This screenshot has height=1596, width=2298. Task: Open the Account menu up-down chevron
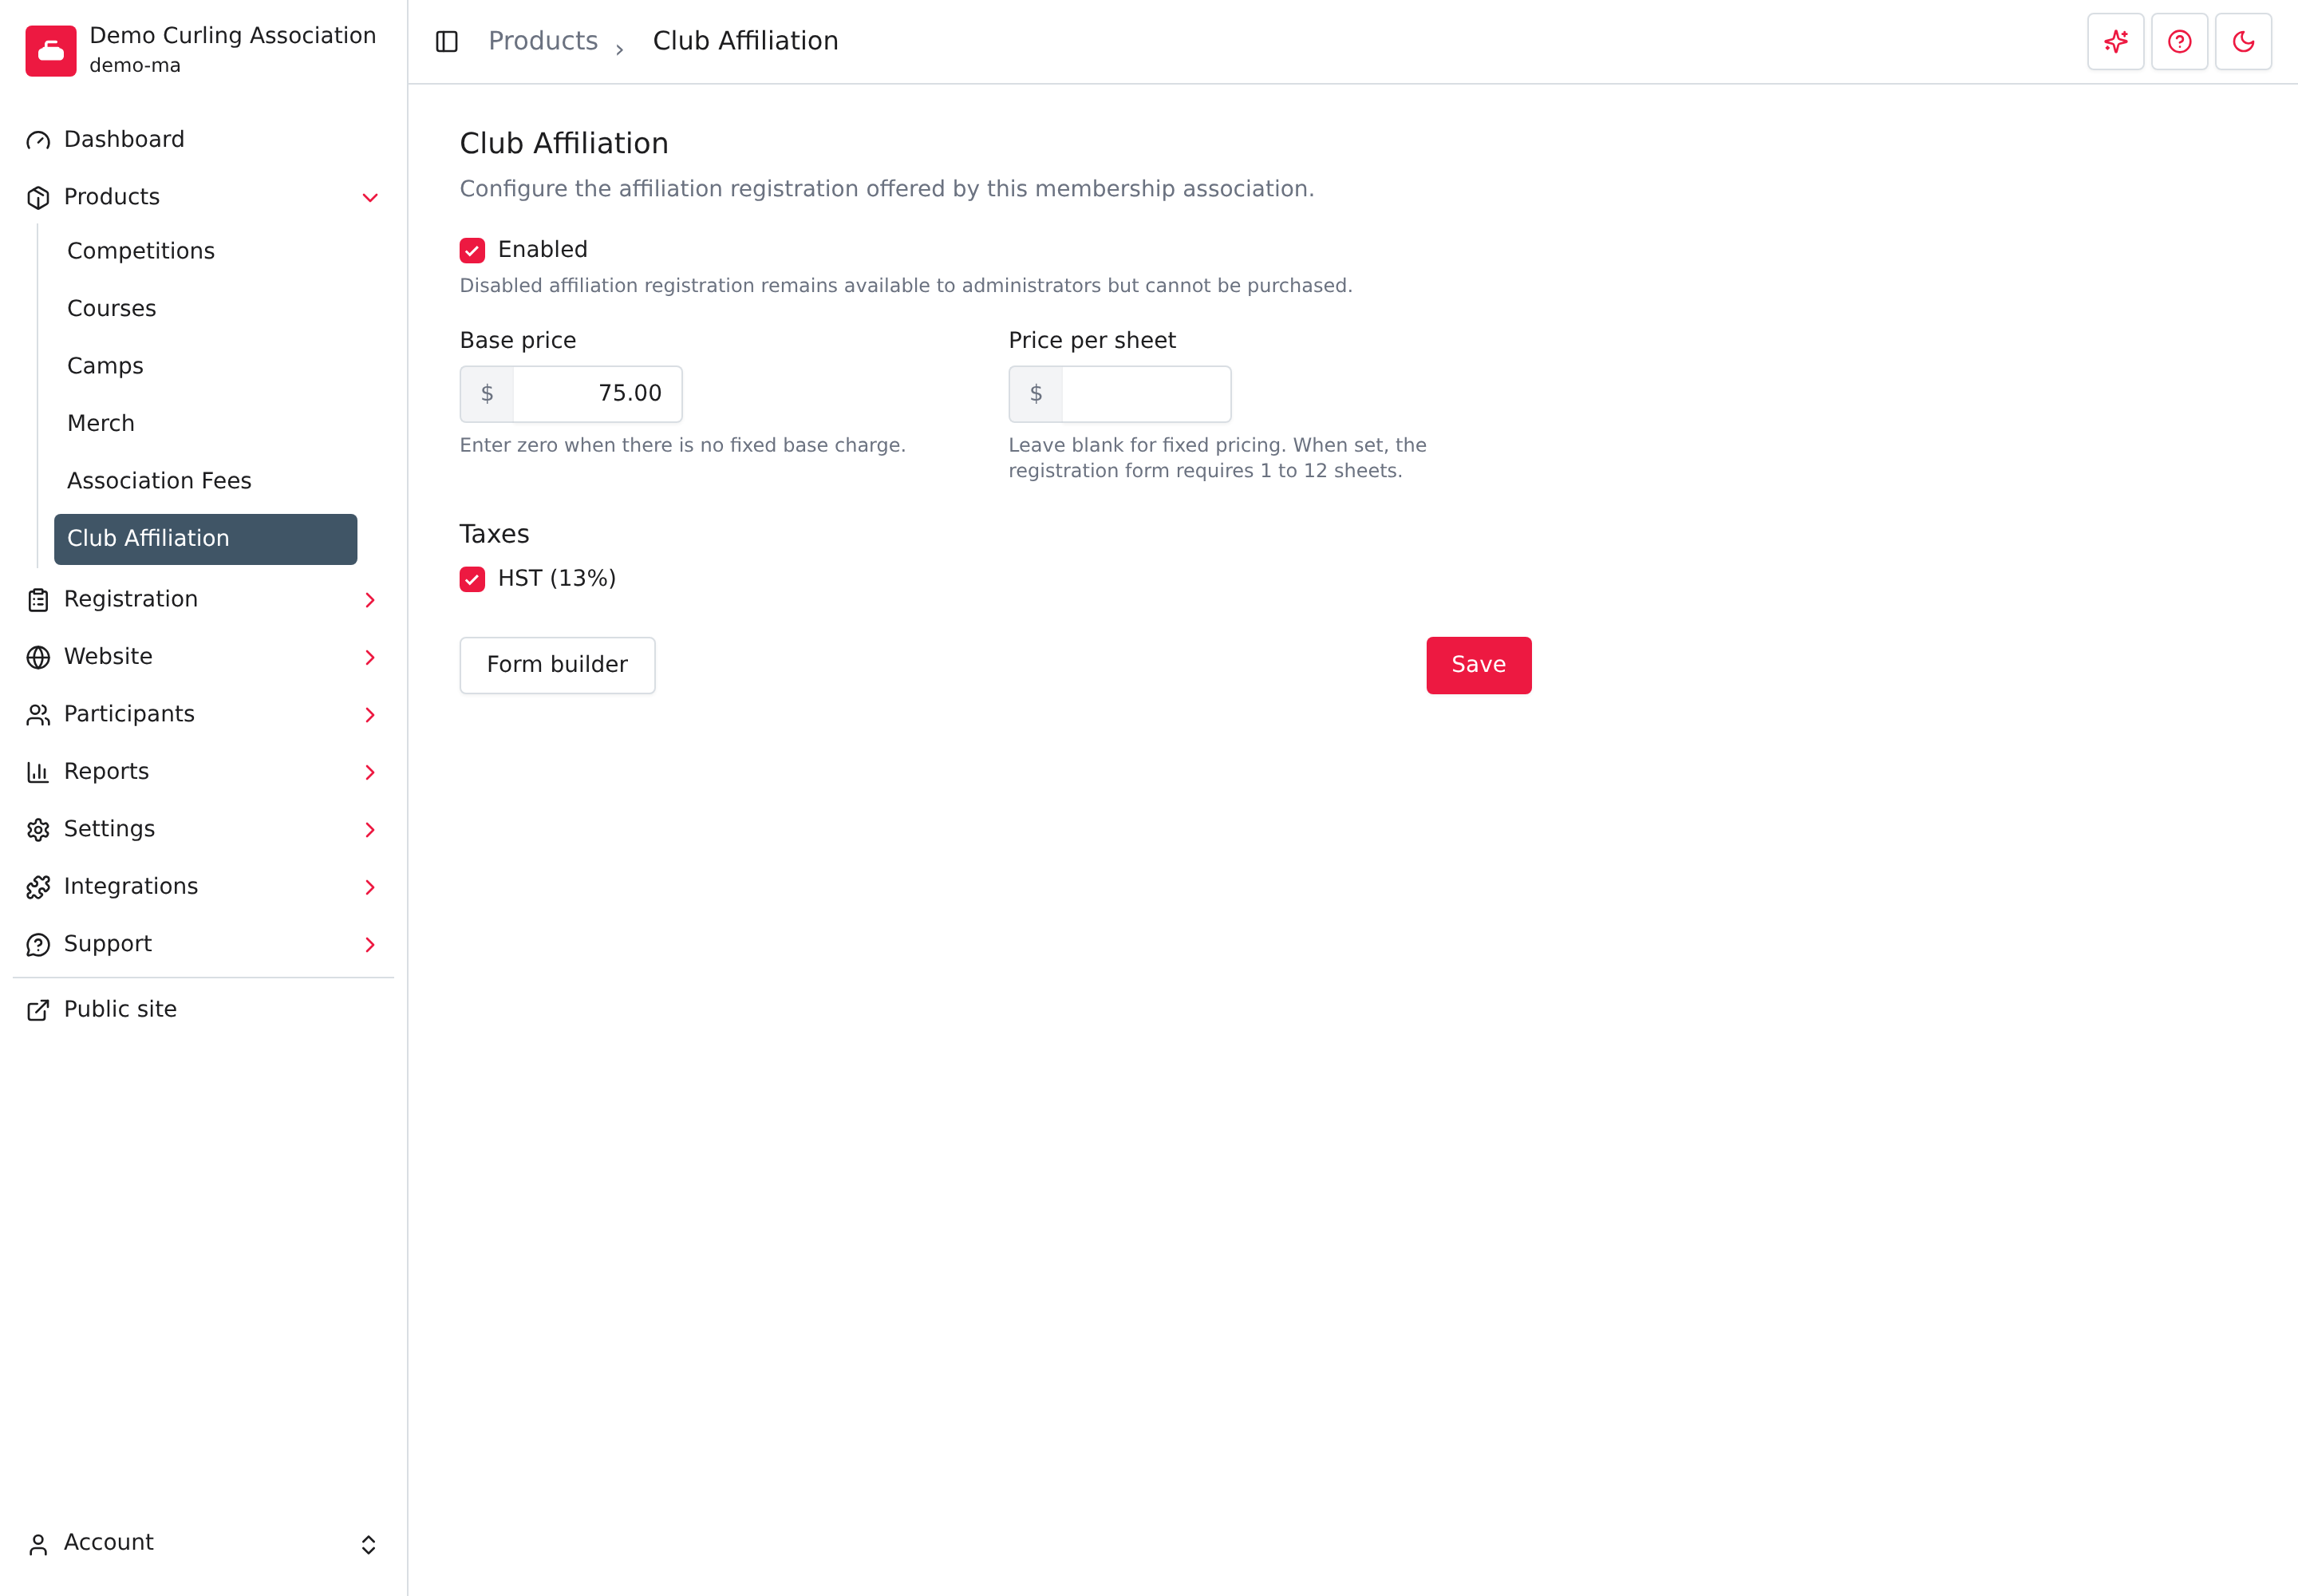tap(368, 1544)
